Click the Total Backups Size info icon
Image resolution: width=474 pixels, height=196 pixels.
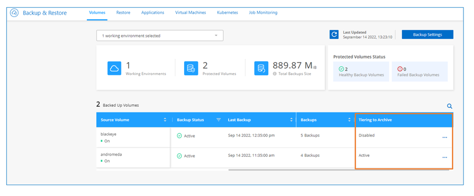tap(275, 74)
